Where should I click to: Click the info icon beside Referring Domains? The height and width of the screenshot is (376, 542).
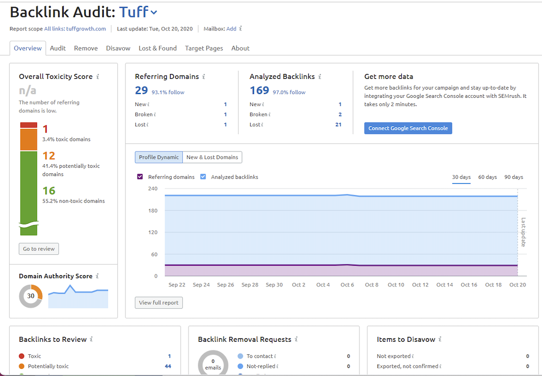(x=203, y=77)
